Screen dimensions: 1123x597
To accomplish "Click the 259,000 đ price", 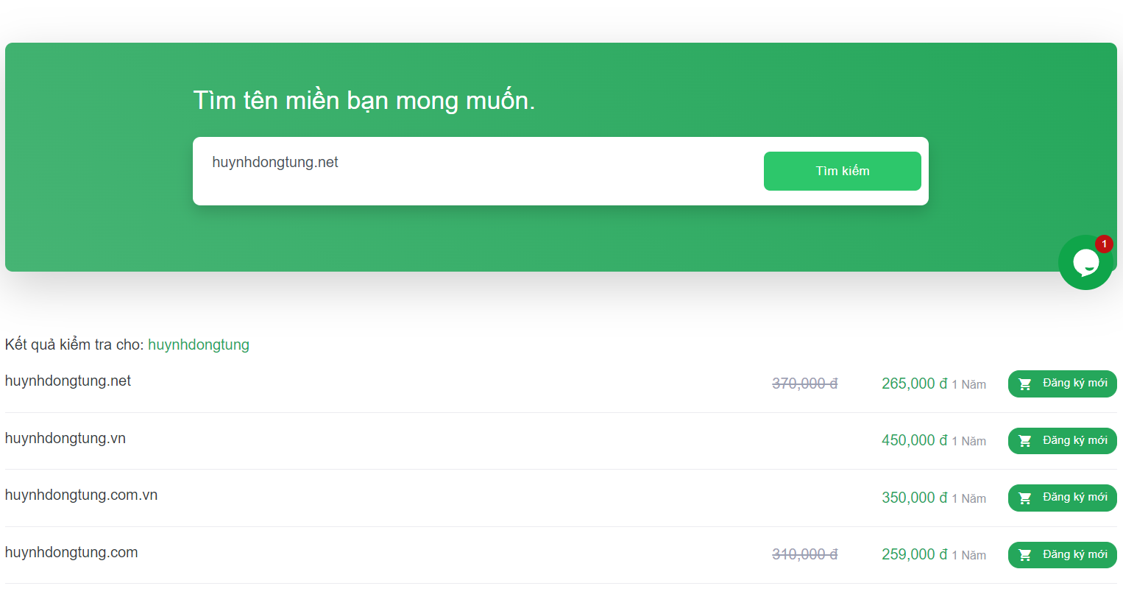I will tap(915, 554).
